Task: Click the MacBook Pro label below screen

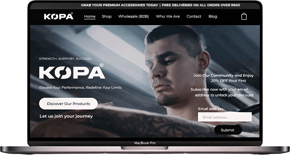Action: tap(145, 143)
